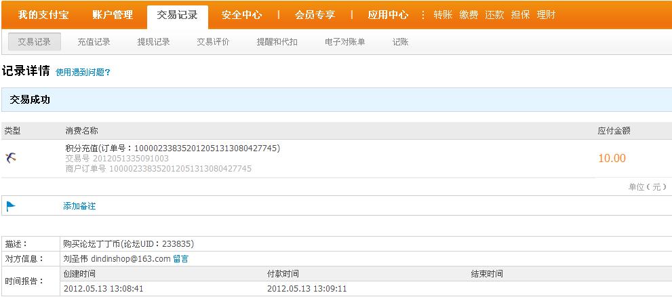Open 我的支付宝 in top navigation
This screenshot has height=297, width=672.
coord(41,14)
